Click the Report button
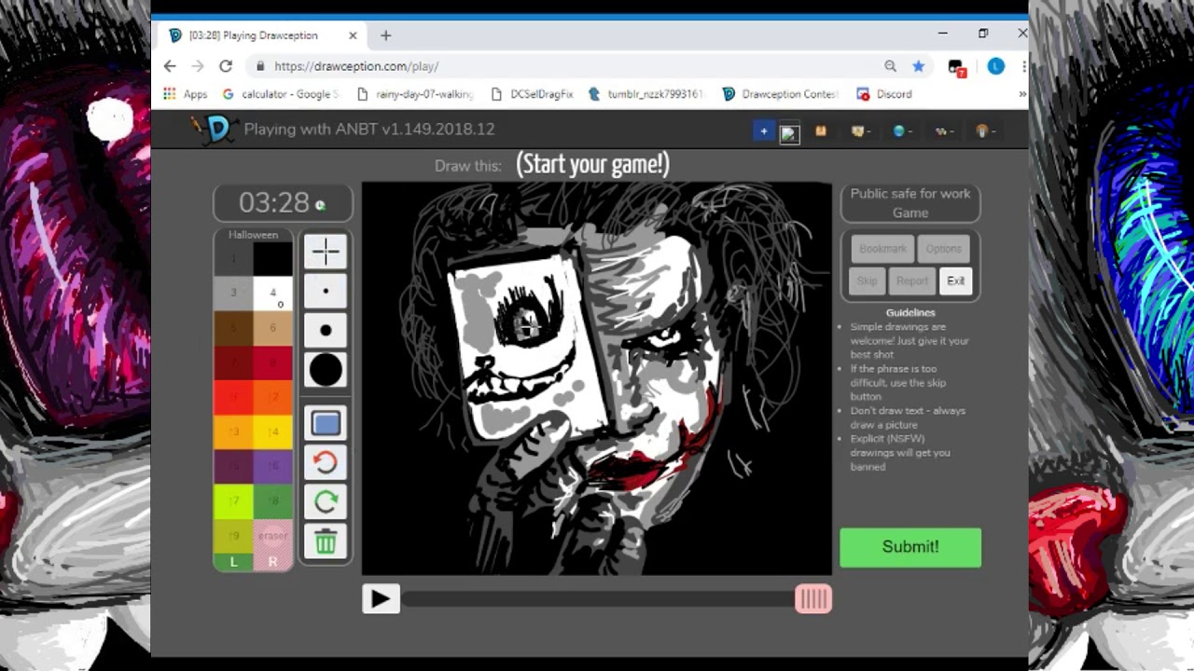The image size is (1194, 671). pos(912,281)
